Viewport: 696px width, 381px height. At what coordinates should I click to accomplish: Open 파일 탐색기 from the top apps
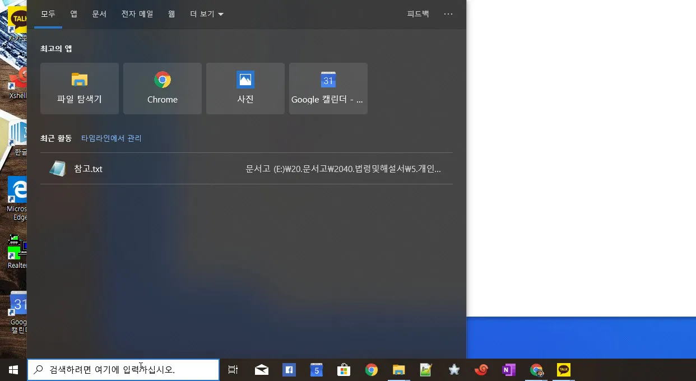point(79,88)
